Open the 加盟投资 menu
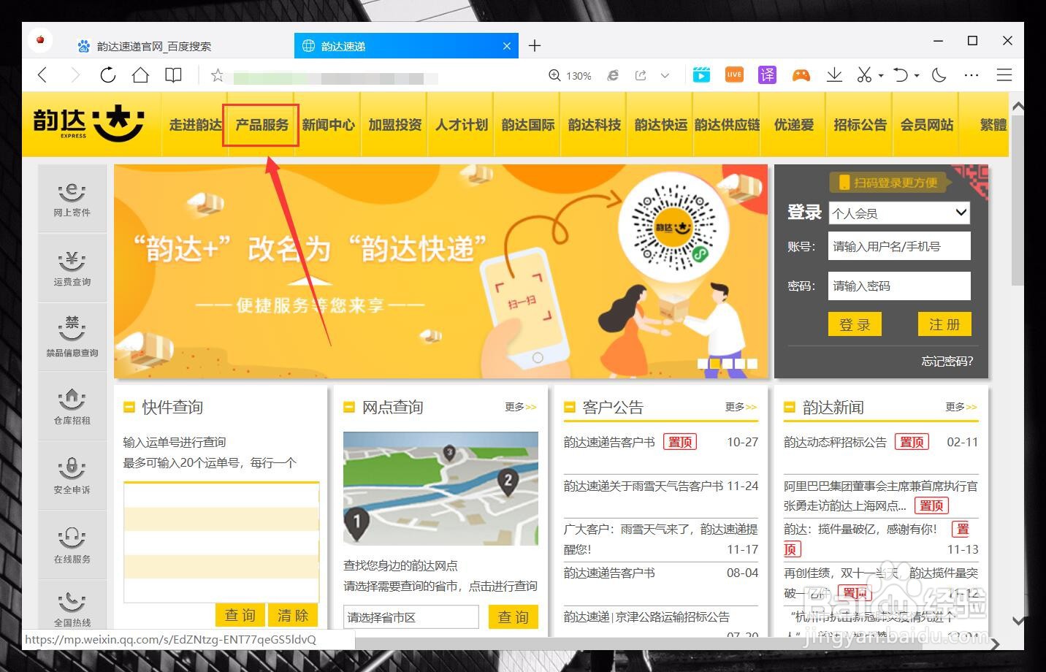 coord(395,125)
